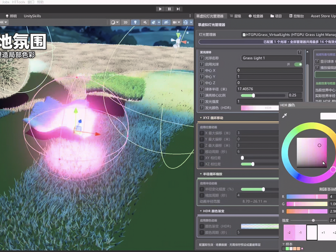Collapse the XYZ 循环移动 section

(x=201, y=118)
